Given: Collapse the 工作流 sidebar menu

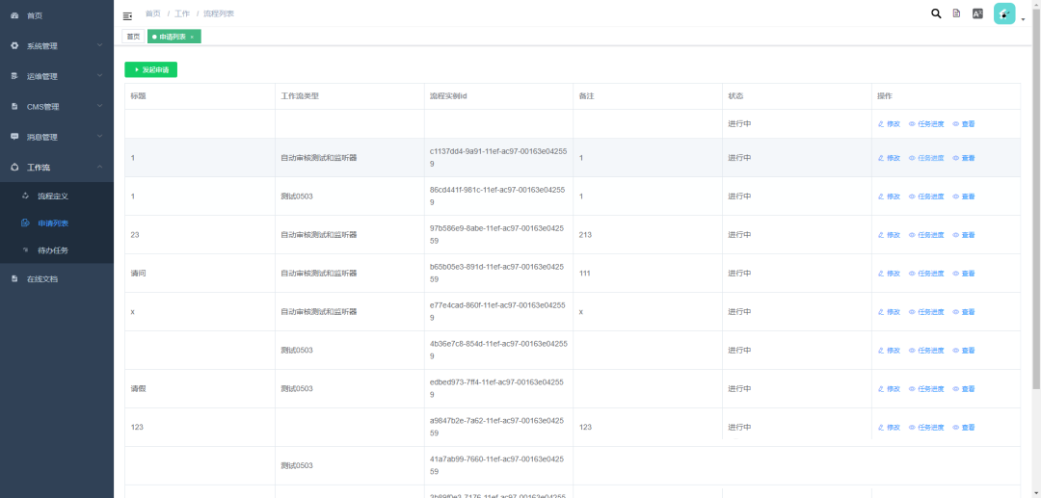Looking at the screenshot, I should [x=56, y=167].
